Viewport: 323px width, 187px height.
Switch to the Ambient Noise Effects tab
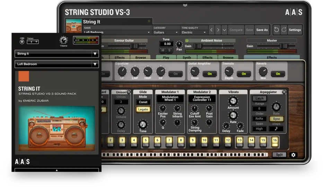207,58
